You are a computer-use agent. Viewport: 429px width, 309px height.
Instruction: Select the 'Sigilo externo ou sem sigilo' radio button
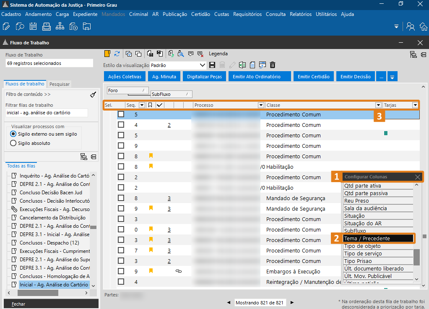[x=13, y=134]
